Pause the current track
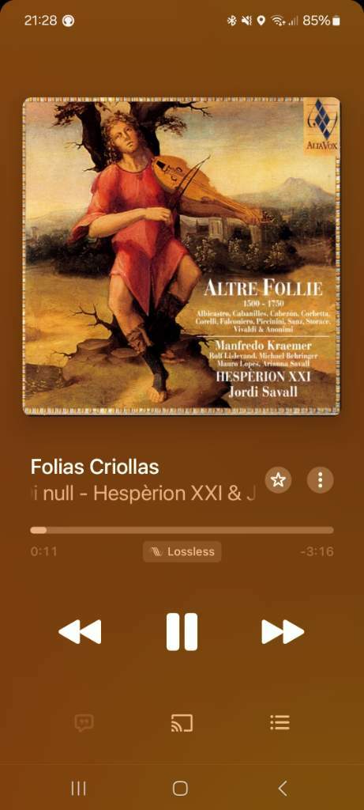This screenshot has height=810, width=364. [x=182, y=631]
